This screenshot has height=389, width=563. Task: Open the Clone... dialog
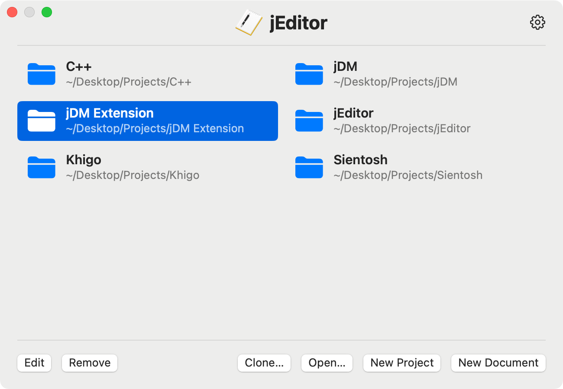click(x=264, y=363)
